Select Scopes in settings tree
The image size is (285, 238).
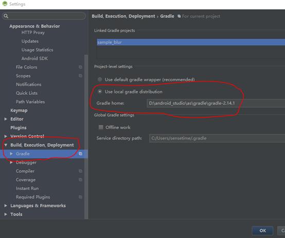point(23,76)
